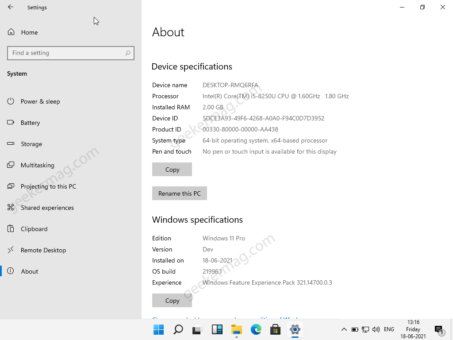Viewport: 453px width, 340px height.
Task: Open network status in system tray
Action: pos(365,329)
